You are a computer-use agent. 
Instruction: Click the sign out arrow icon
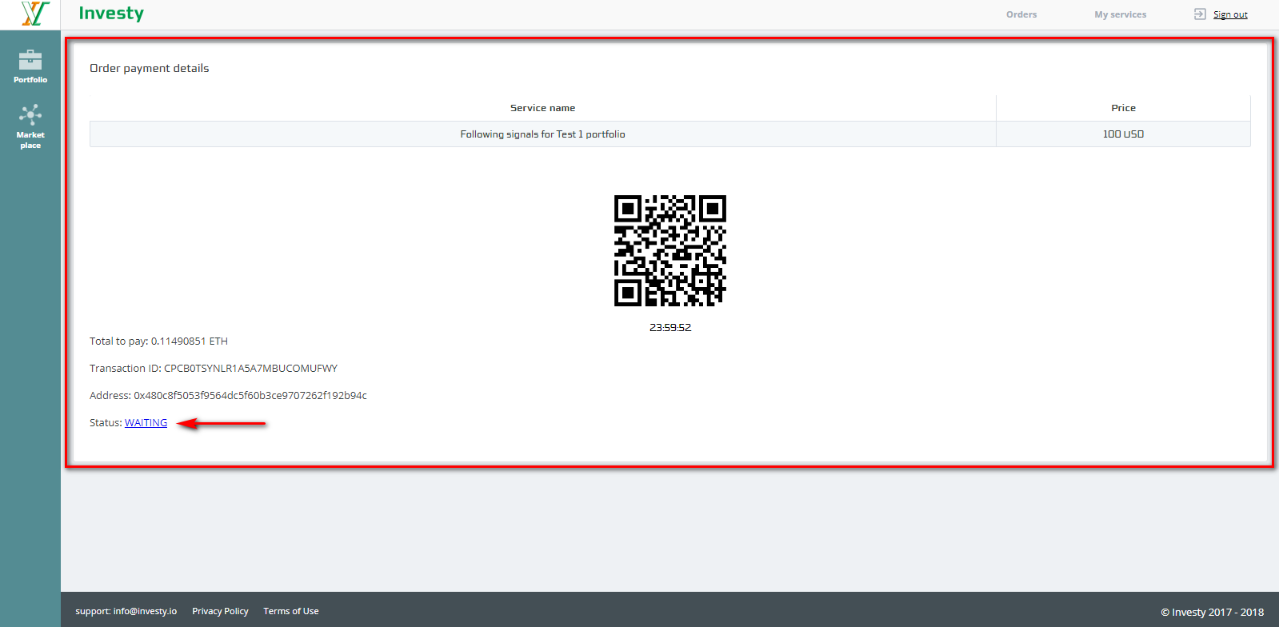[x=1200, y=14]
